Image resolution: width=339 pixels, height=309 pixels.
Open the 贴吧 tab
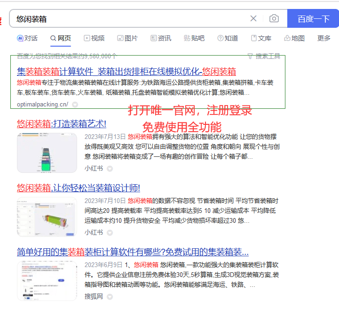(x=194, y=38)
